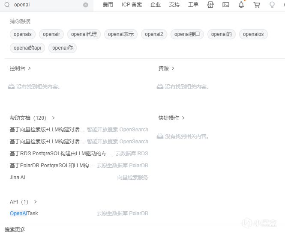Expand the 资源 section
This screenshot has width=285, height=234.
coord(166,68)
